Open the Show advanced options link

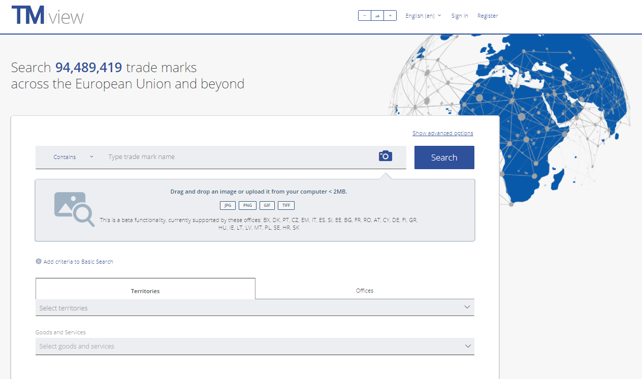click(442, 133)
